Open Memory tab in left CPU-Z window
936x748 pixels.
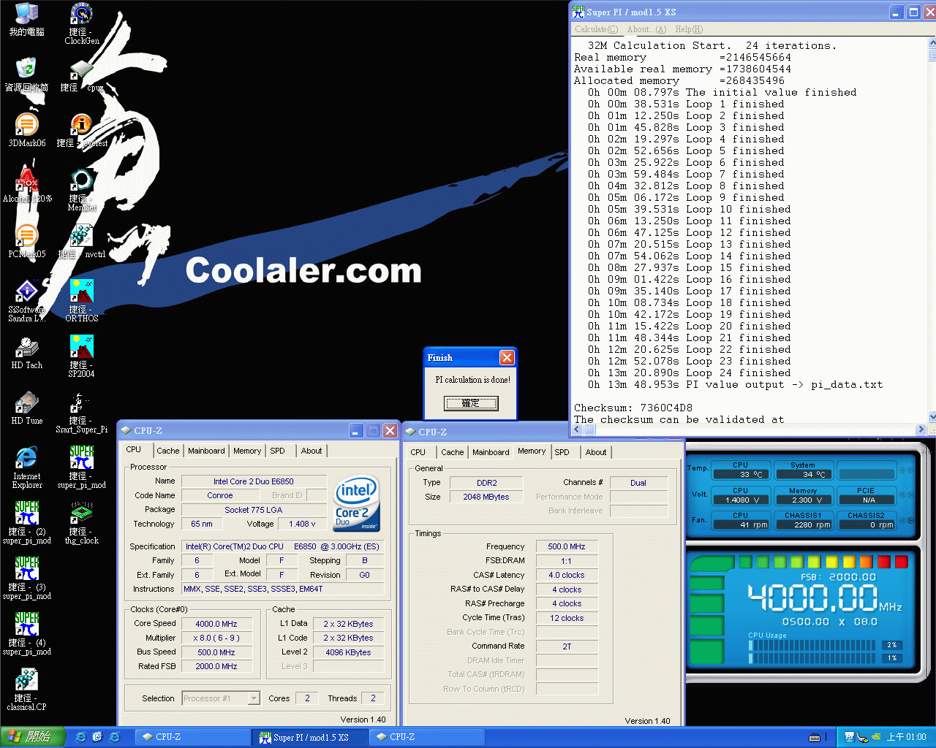tap(247, 451)
